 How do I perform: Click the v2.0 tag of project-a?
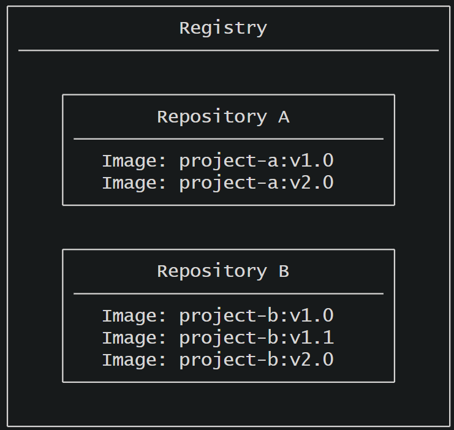[312, 183]
